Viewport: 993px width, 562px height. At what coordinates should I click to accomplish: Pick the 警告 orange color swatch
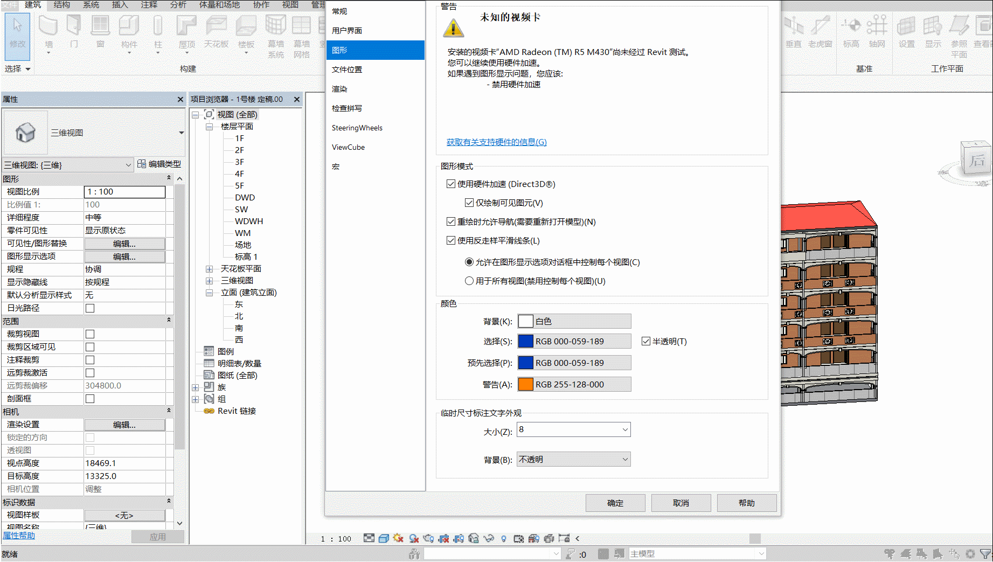point(525,384)
